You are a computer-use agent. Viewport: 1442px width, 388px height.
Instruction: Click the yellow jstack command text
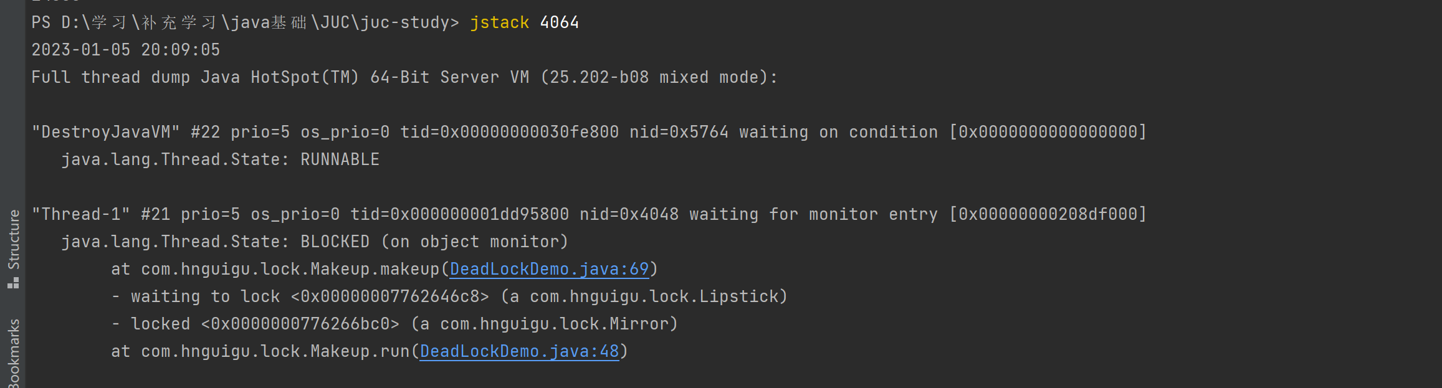point(500,22)
